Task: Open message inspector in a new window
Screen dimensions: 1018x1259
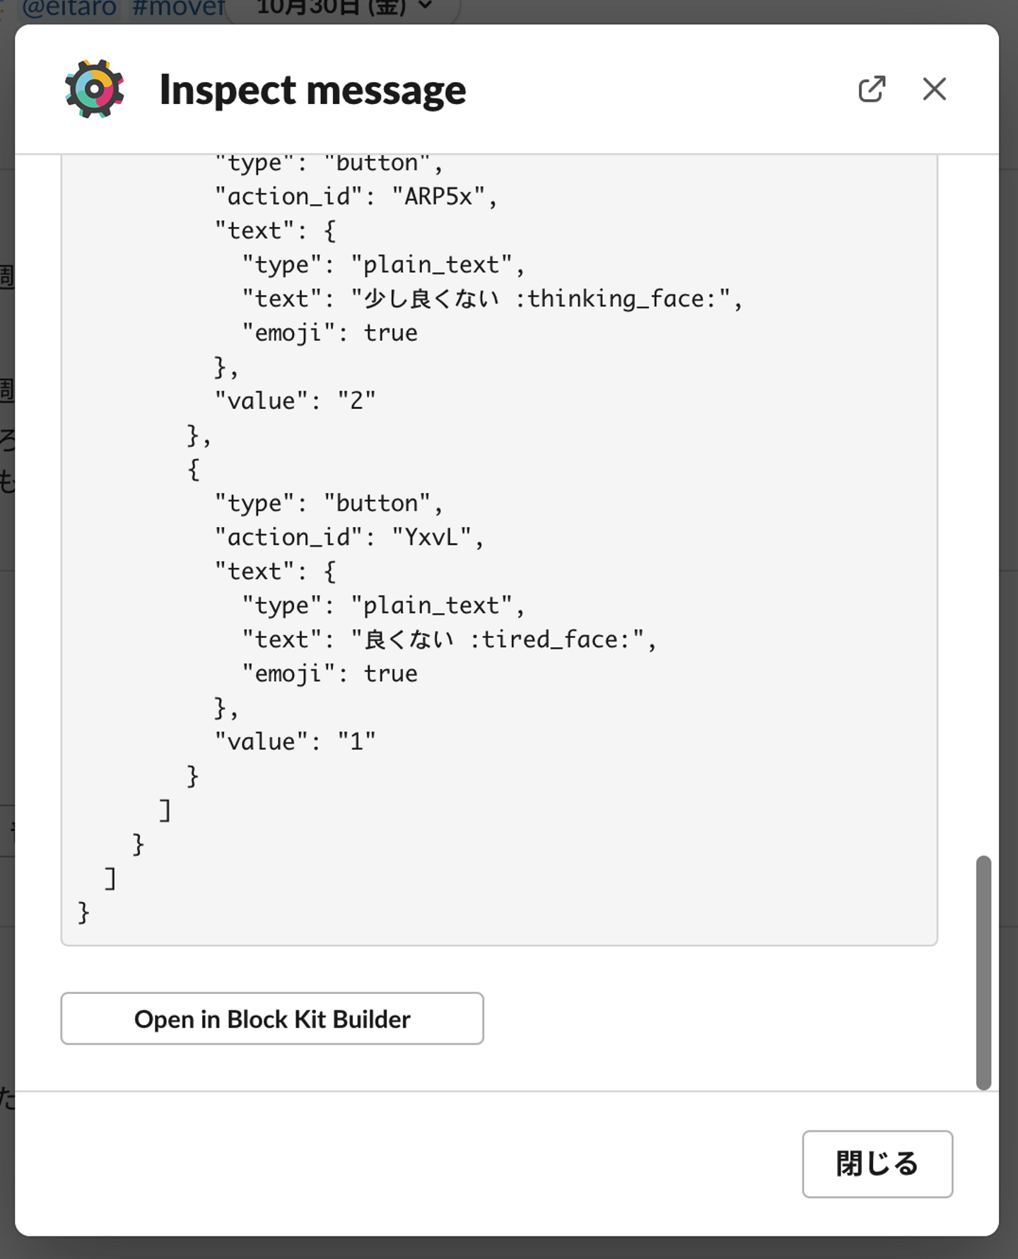Action: pyautogui.click(x=872, y=89)
